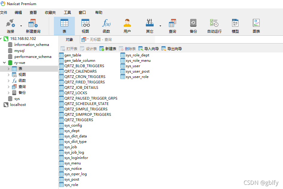Screen dimensions: 283x189
Task: Switch to the 无标题 - 查询 tab
Action: pyautogui.click(x=117, y=40)
